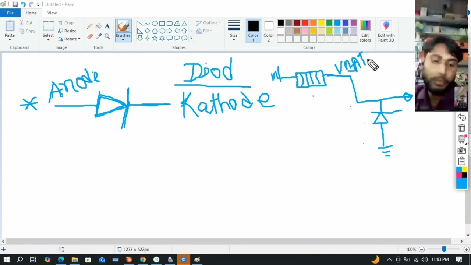Activate the Color 1 foreground selector
Image resolution: width=471 pixels, height=265 pixels.
point(253,31)
